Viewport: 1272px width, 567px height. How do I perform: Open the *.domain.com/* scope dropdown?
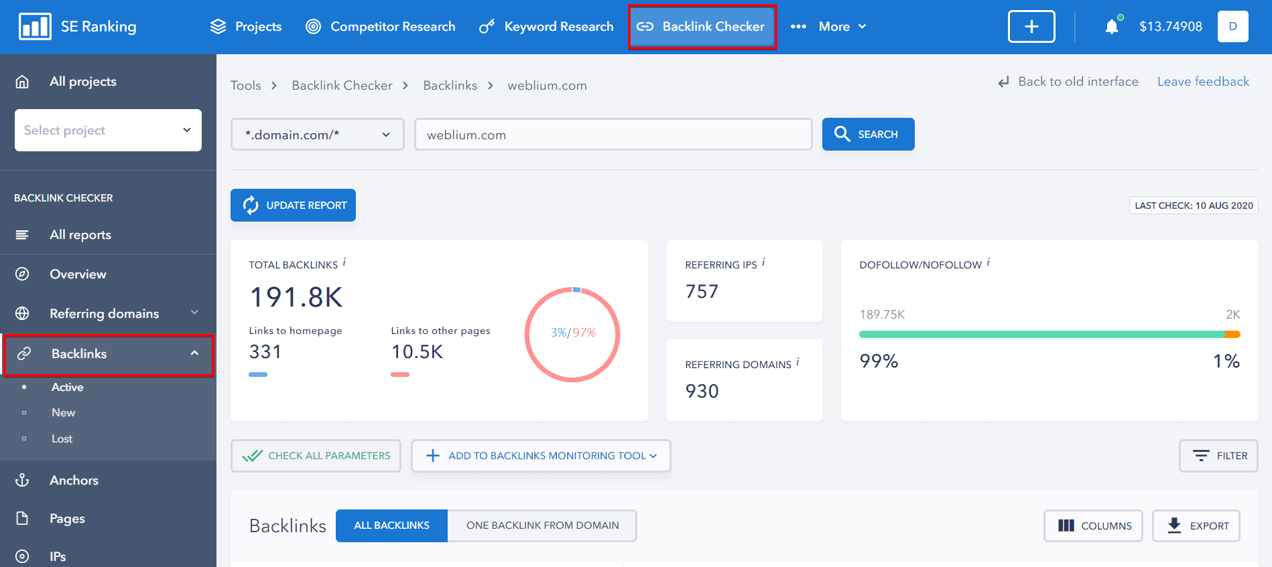pyautogui.click(x=318, y=135)
